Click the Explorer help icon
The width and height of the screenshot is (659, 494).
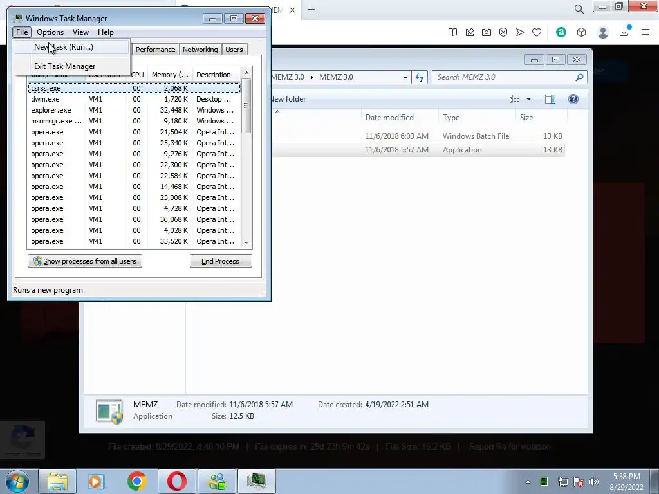click(x=573, y=99)
